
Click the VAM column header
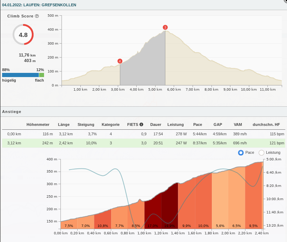[x=238, y=124]
